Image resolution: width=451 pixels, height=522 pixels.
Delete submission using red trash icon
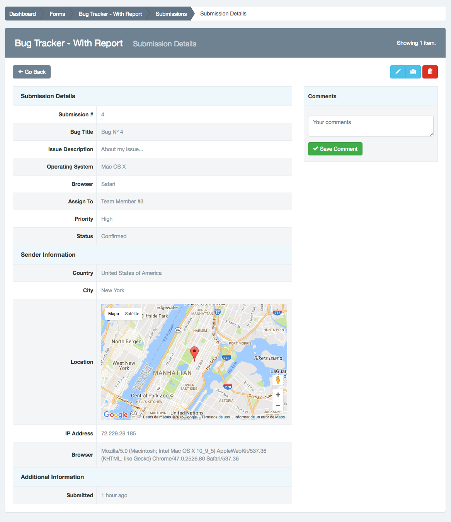[430, 72]
